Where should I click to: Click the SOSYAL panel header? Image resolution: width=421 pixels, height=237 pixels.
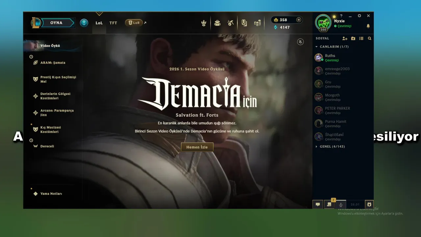[x=322, y=39]
